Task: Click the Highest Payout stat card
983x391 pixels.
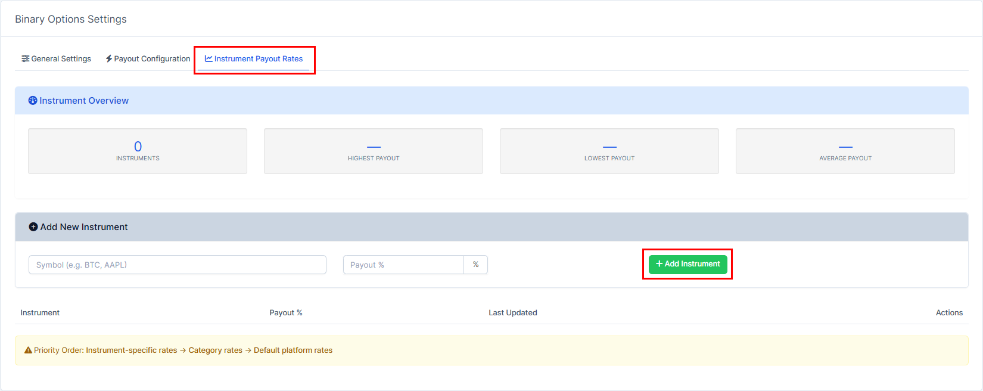Action: click(374, 151)
